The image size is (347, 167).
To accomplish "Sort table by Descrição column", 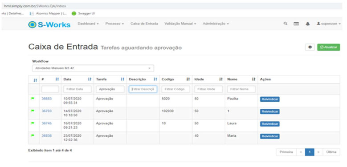I will [155, 79].
